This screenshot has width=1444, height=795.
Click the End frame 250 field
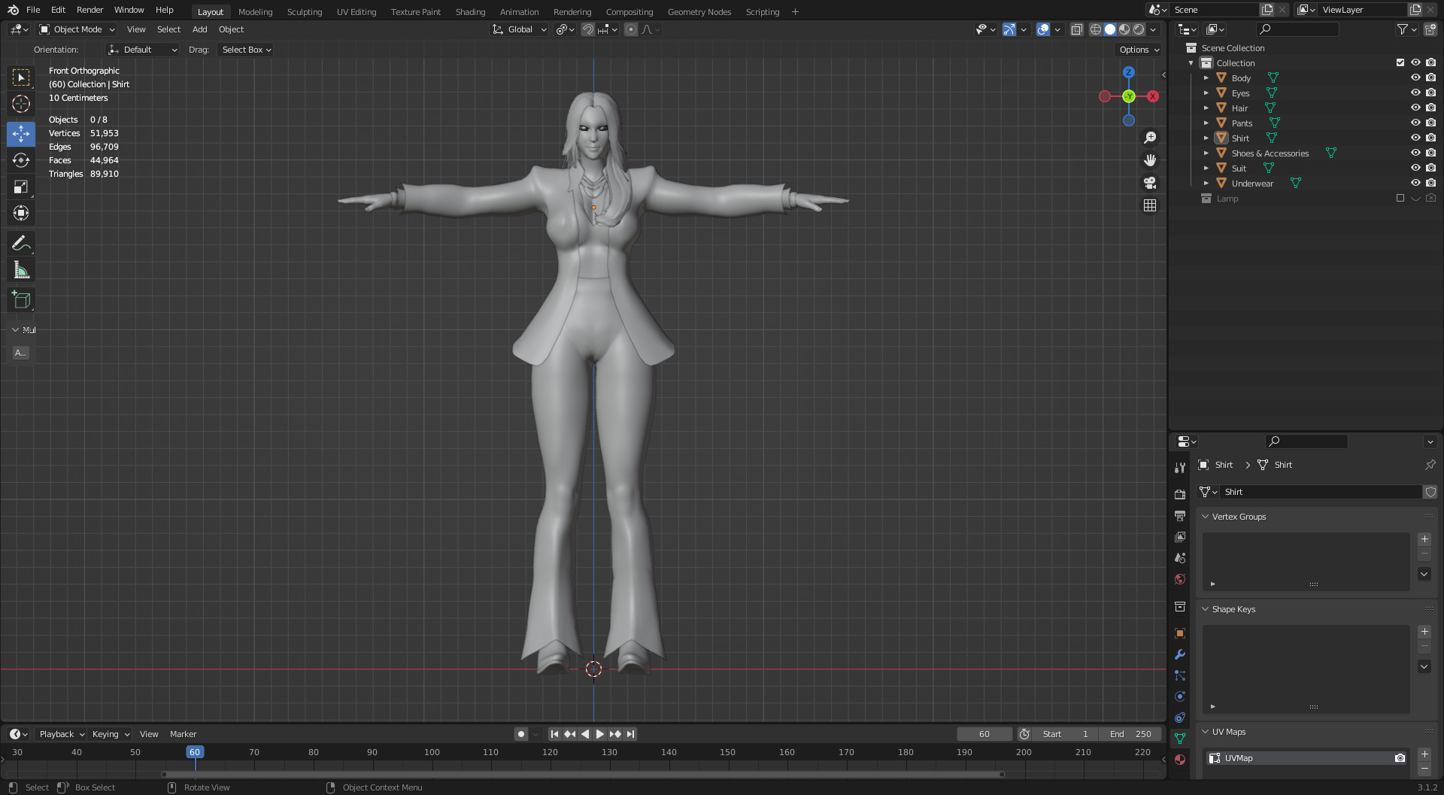coord(1130,734)
